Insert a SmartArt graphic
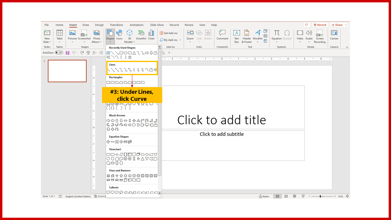This screenshot has height=220, width=391. click(x=141, y=35)
